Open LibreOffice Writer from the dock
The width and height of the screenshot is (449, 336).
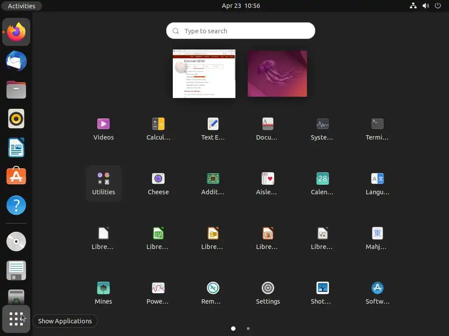tap(16, 147)
